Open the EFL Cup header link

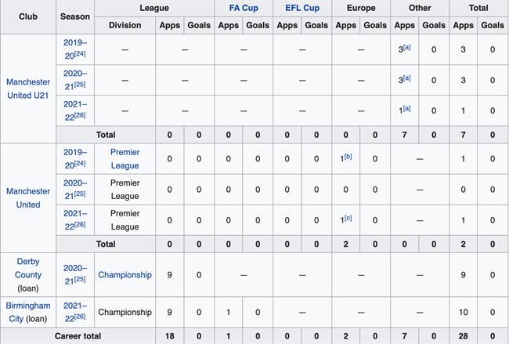click(301, 9)
